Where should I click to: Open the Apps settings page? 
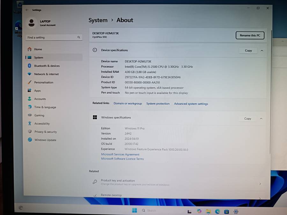tap(38, 91)
